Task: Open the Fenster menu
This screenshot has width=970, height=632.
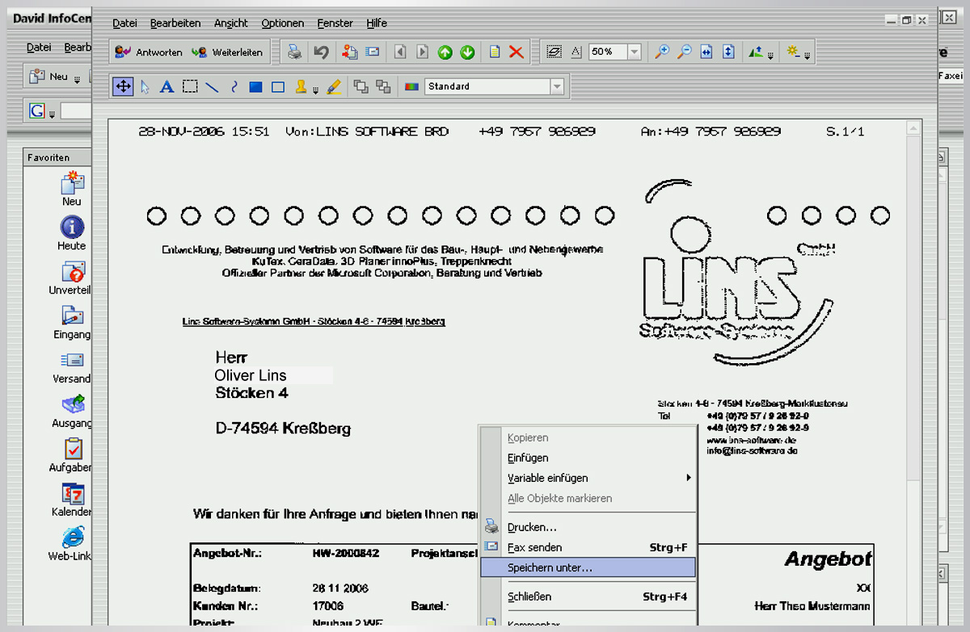Action: pos(335,23)
